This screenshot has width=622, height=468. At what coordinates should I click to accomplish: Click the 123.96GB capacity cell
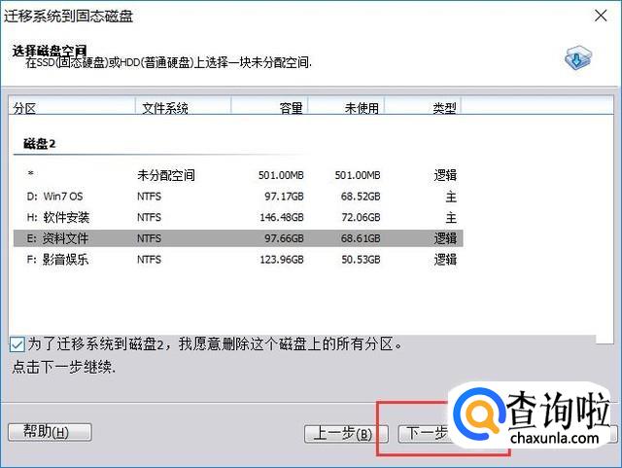(282, 260)
